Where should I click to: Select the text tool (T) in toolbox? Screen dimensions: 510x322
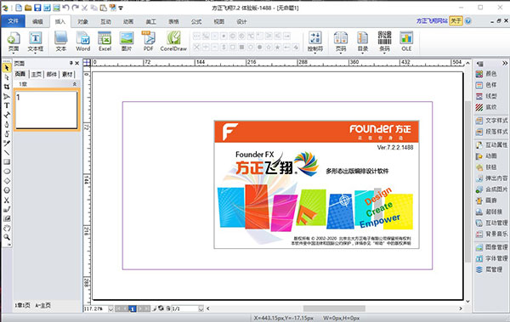click(7, 105)
